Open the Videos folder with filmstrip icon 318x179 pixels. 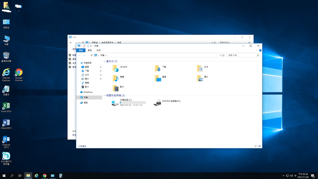pos(118,88)
